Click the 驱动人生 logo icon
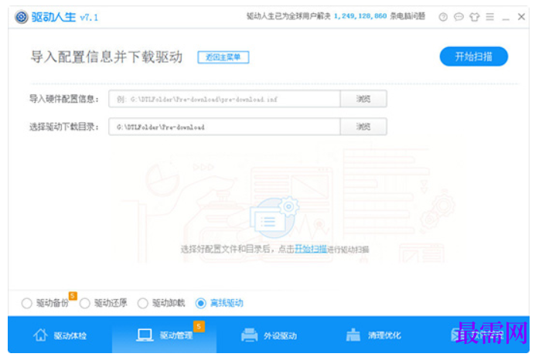 22,16
